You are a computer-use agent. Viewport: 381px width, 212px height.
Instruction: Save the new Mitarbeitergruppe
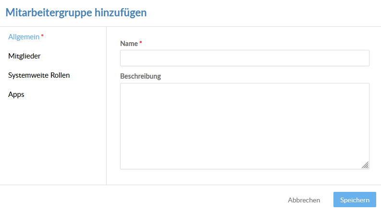(355, 200)
